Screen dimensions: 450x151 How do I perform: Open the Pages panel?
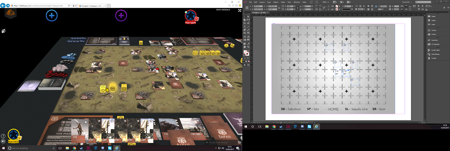pos(432,16)
